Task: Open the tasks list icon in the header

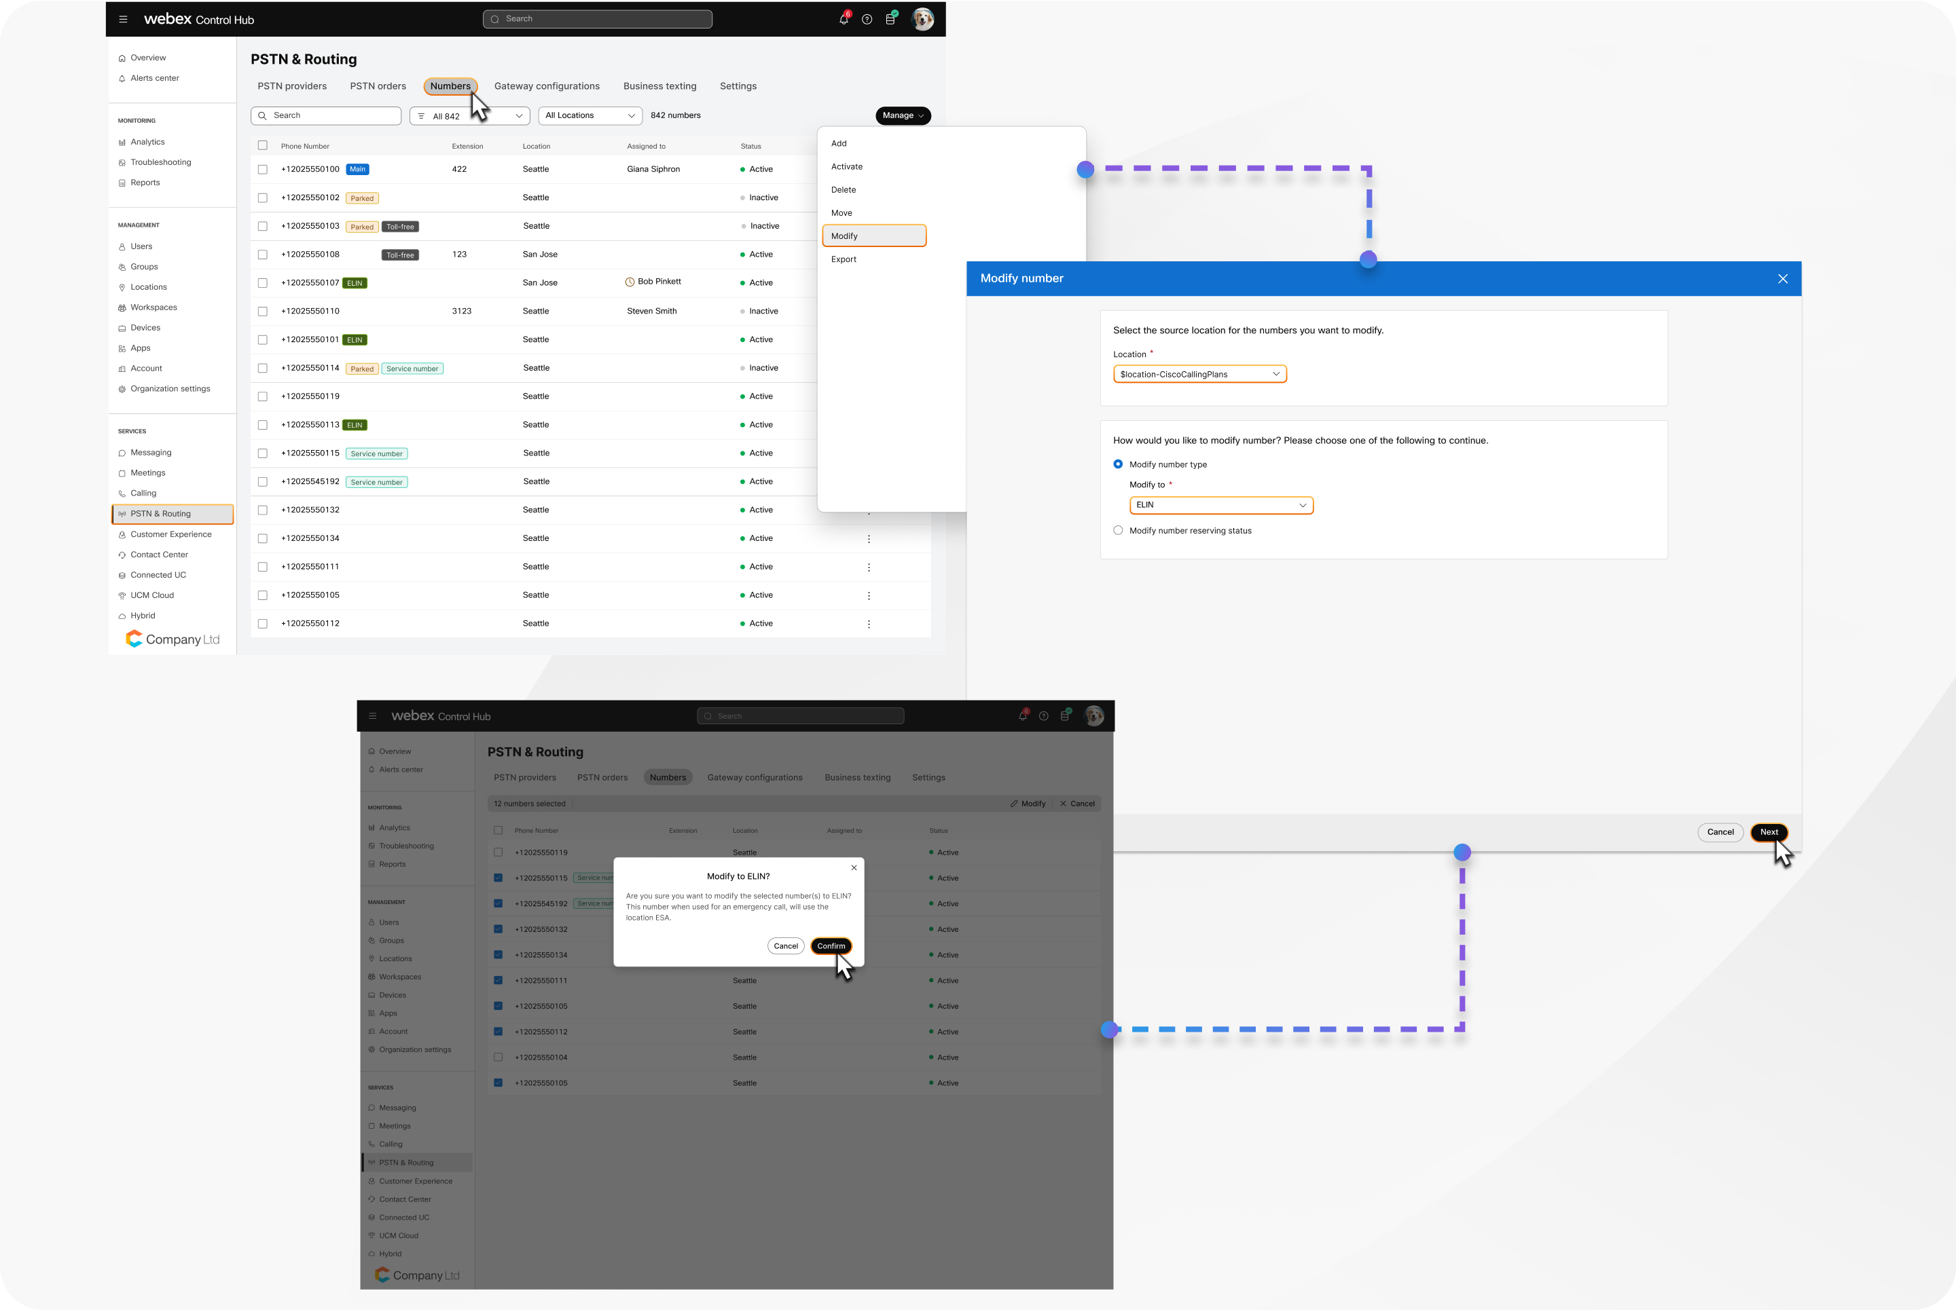Action: (x=890, y=19)
